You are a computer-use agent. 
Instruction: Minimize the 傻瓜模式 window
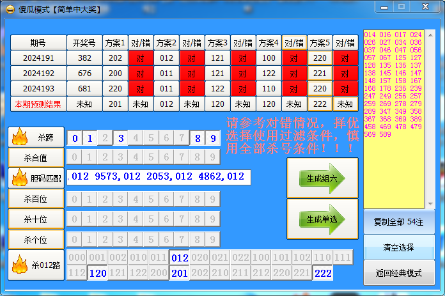pyautogui.click(x=384, y=7)
